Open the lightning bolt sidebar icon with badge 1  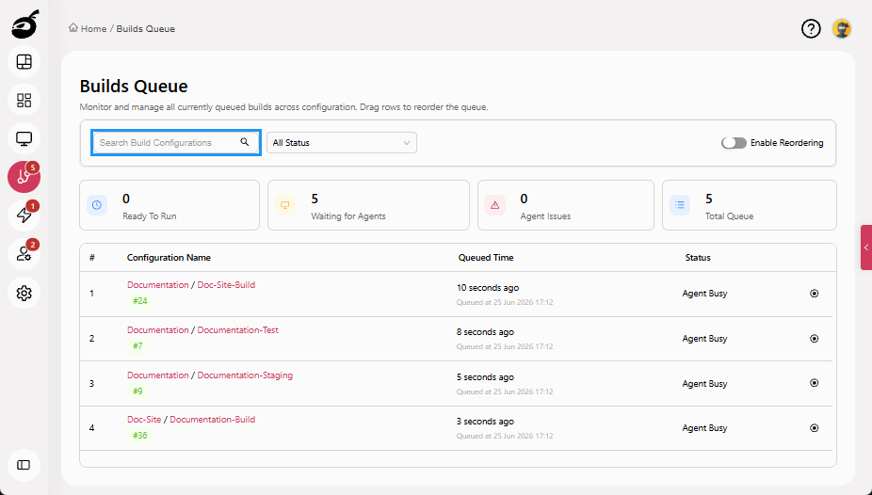24,215
